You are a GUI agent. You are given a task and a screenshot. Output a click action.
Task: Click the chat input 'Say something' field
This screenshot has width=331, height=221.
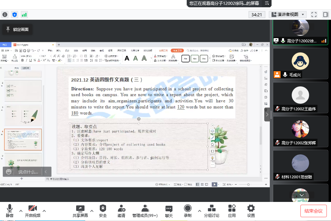coord(28,172)
